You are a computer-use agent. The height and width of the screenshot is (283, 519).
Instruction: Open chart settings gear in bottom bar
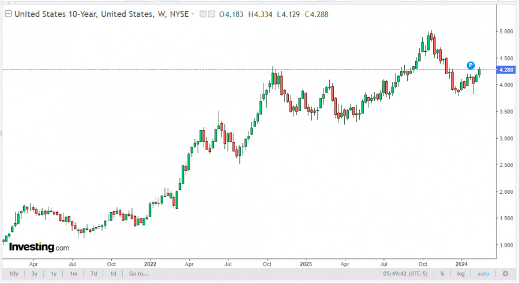(505, 274)
